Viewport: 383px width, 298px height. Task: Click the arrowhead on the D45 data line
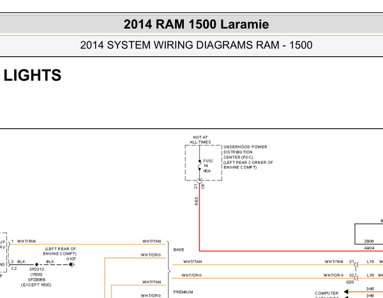[346, 292]
